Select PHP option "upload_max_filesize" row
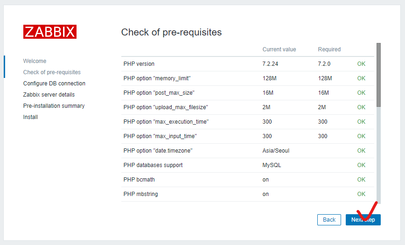The height and width of the screenshot is (245, 405). (x=166, y=107)
